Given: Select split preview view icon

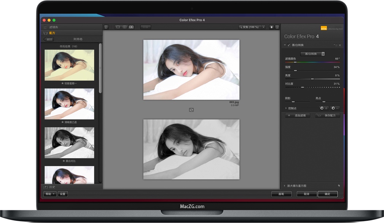Looking at the screenshot, I should pyautogui.click(x=124, y=27).
